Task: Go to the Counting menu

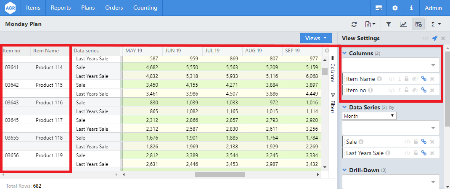Action: [x=145, y=8]
